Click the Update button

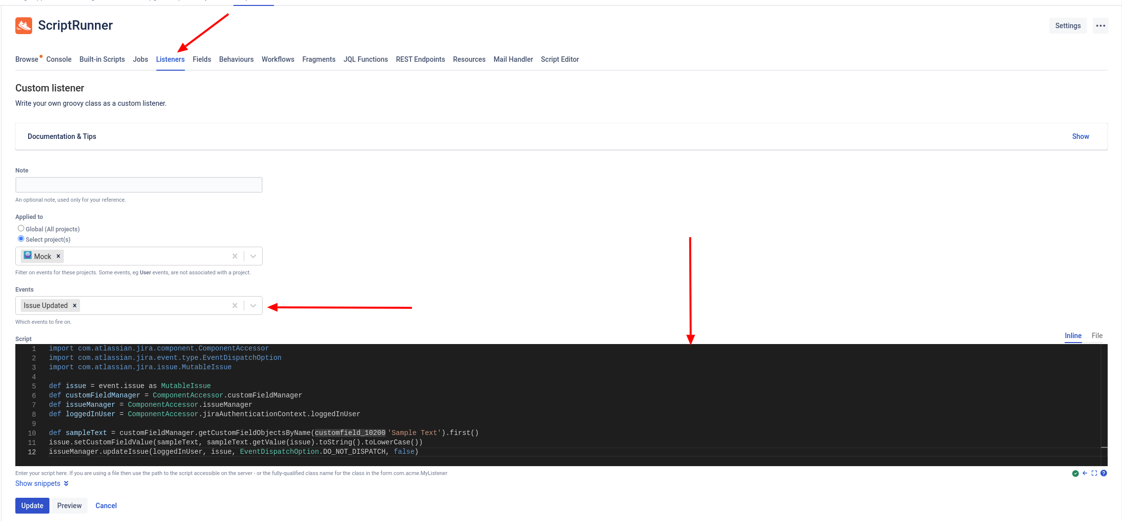point(32,505)
